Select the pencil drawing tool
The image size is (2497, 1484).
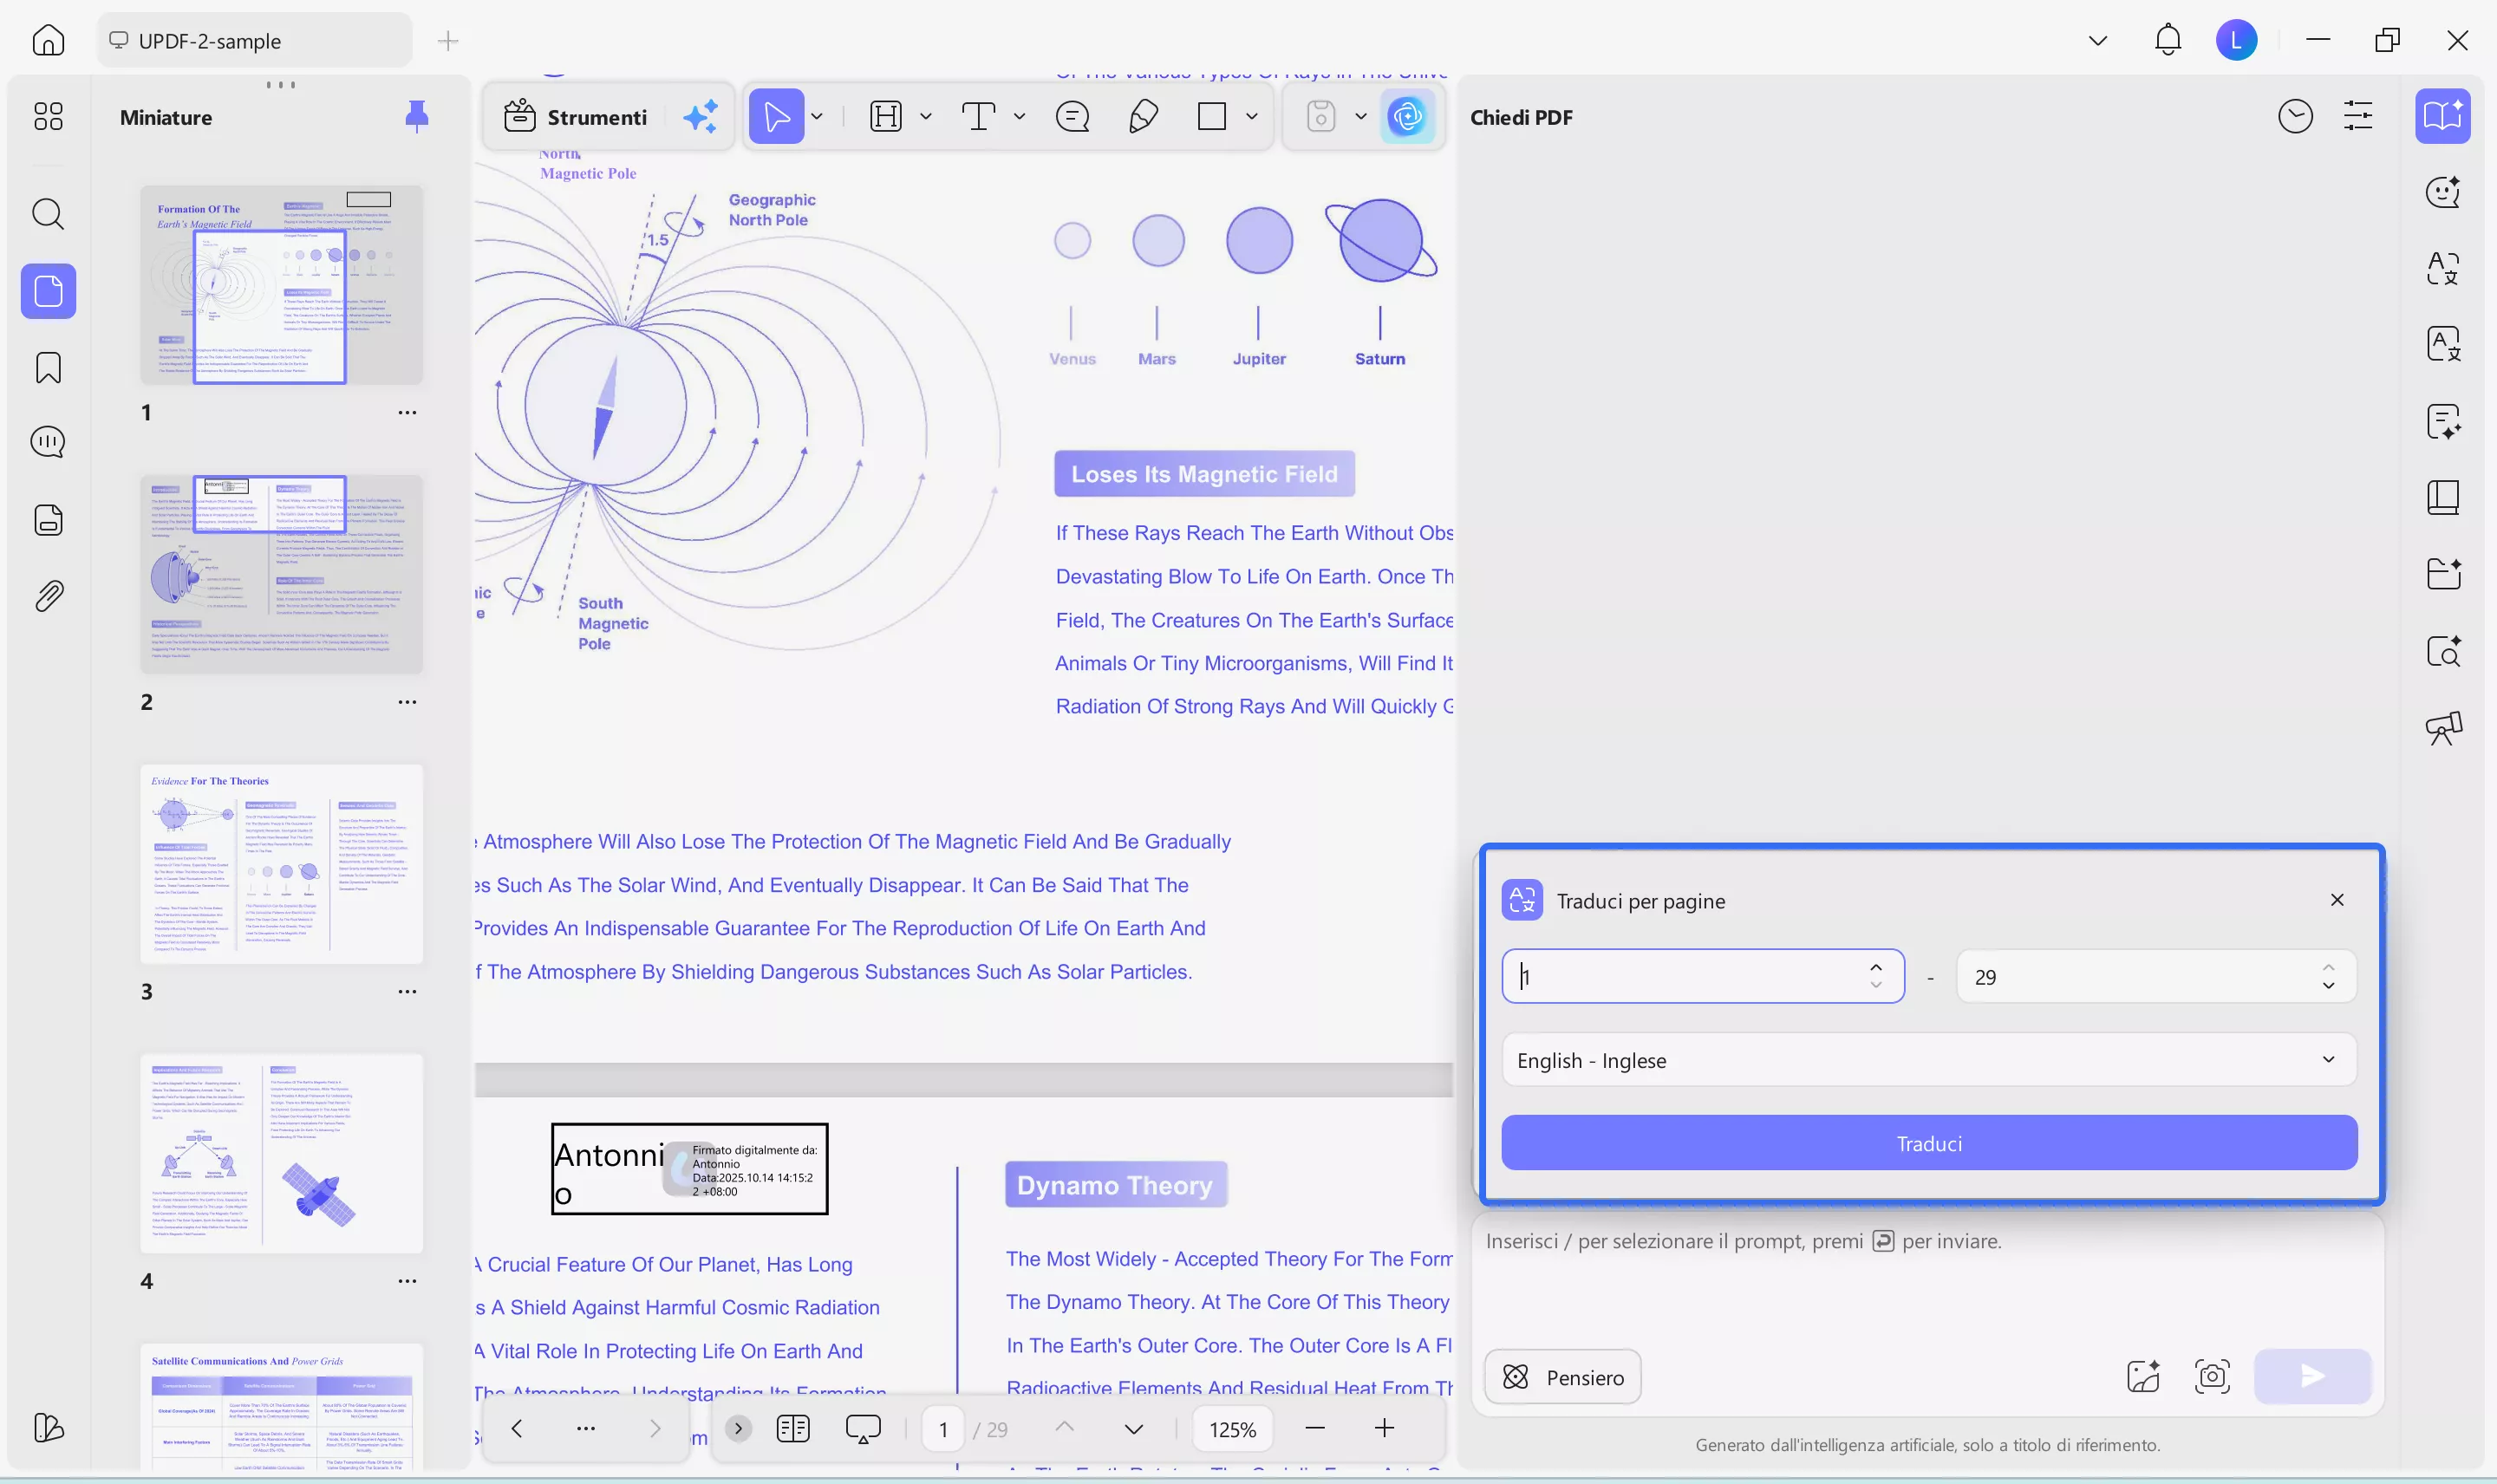tap(1143, 117)
